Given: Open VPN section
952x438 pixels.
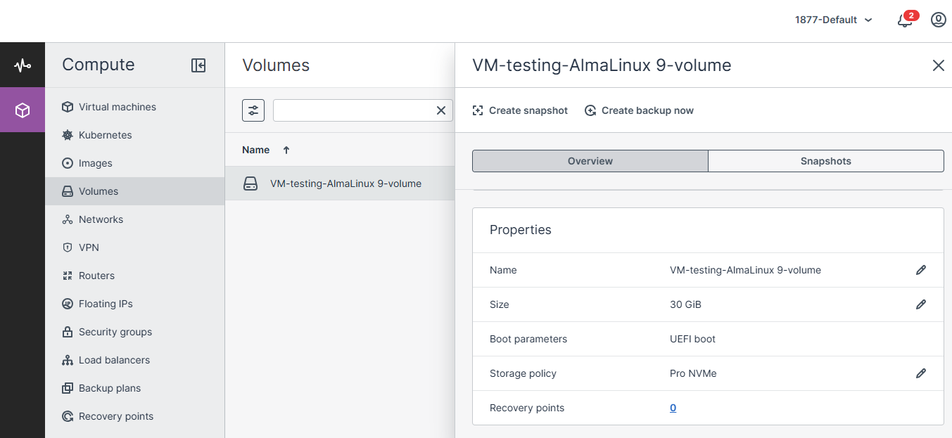Looking at the screenshot, I should click(135, 247).
